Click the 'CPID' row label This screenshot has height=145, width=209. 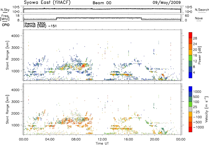click(x=6, y=25)
